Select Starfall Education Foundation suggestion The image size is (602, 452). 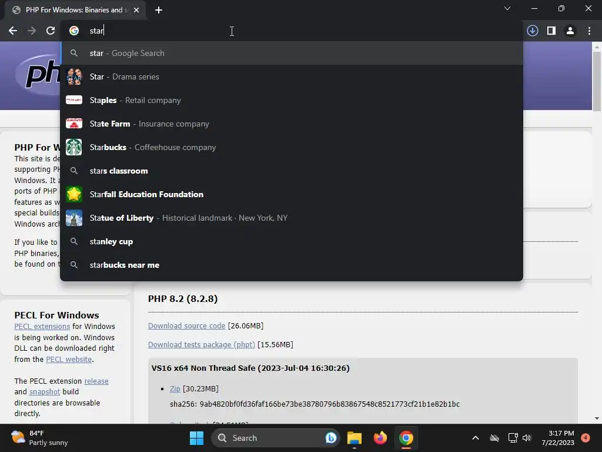(292, 194)
